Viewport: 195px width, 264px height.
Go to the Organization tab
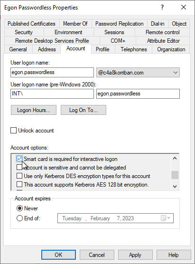coord(171,49)
